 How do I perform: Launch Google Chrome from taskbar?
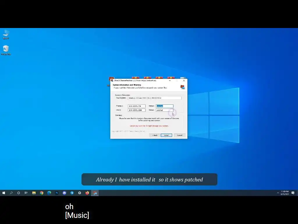click(42, 193)
